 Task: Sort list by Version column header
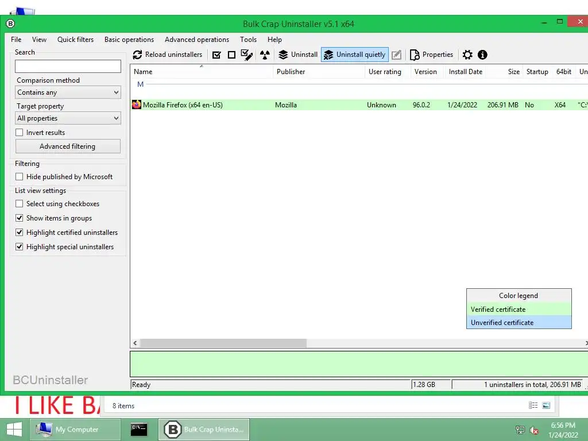pos(427,72)
